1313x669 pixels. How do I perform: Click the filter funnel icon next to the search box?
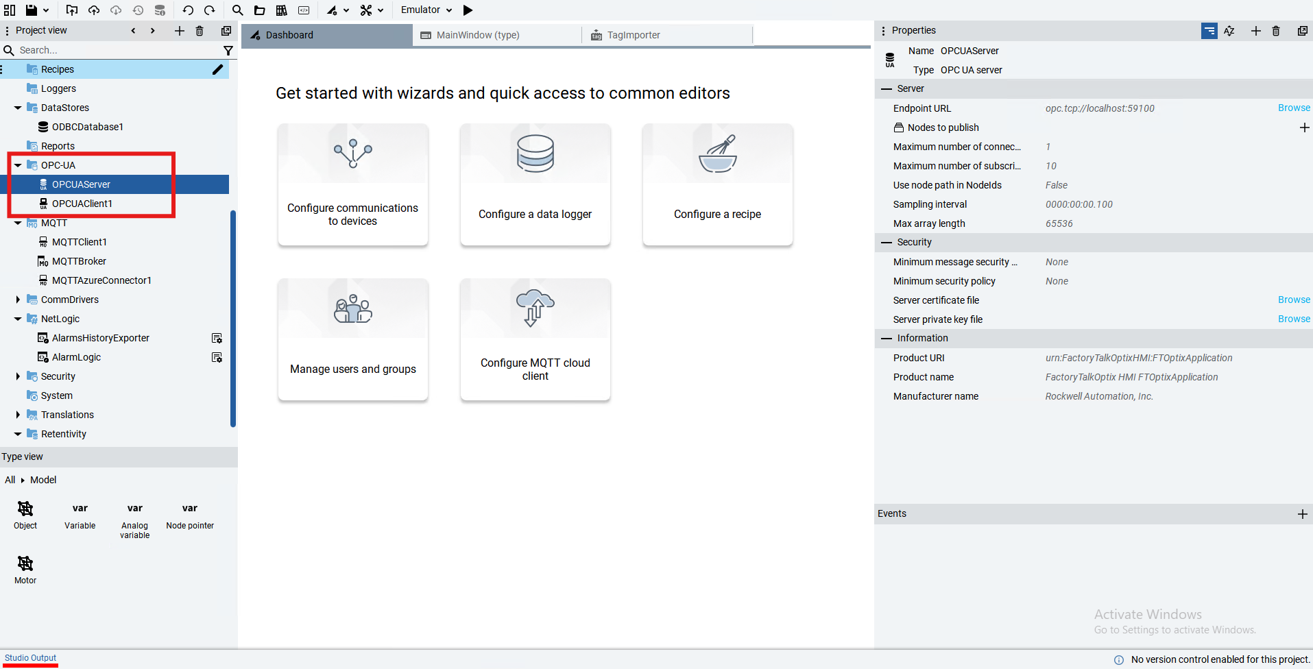point(228,51)
